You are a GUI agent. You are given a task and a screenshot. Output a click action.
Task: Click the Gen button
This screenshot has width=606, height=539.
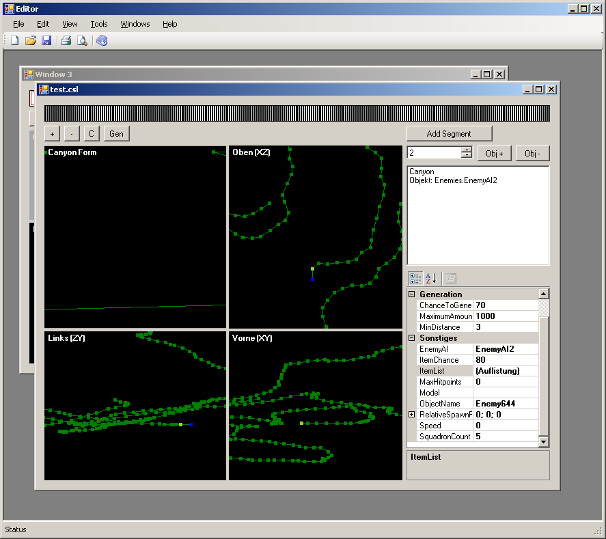click(x=116, y=134)
